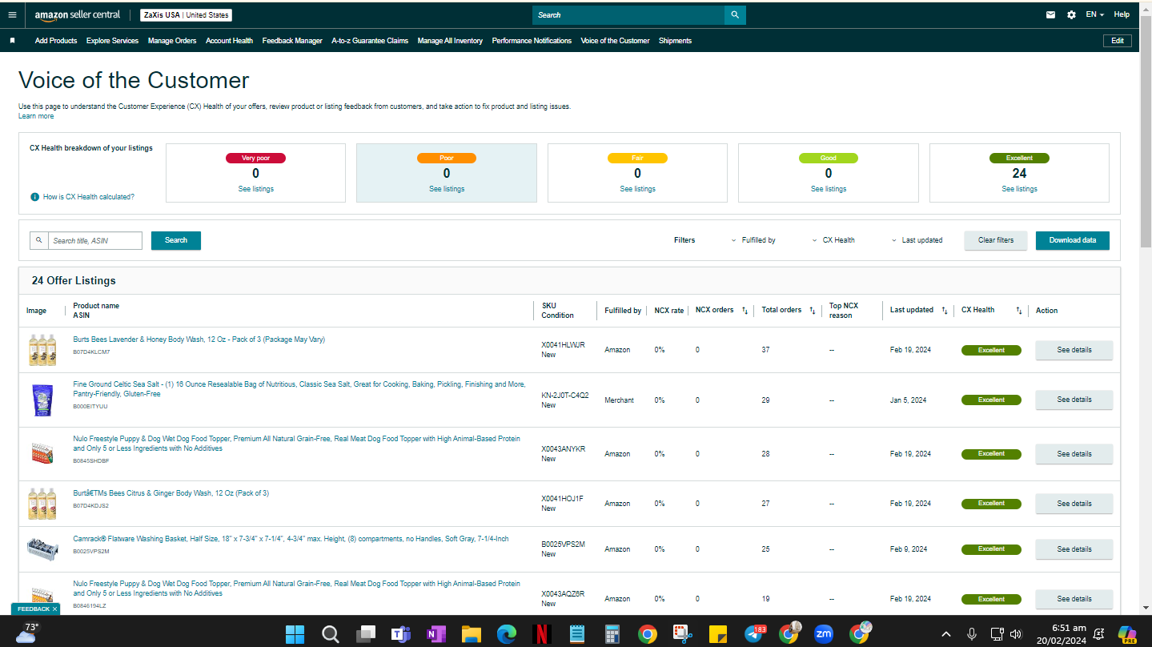Open Burts Bees Citrus & Ginger product link
1152x647 pixels.
[x=171, y=493]
